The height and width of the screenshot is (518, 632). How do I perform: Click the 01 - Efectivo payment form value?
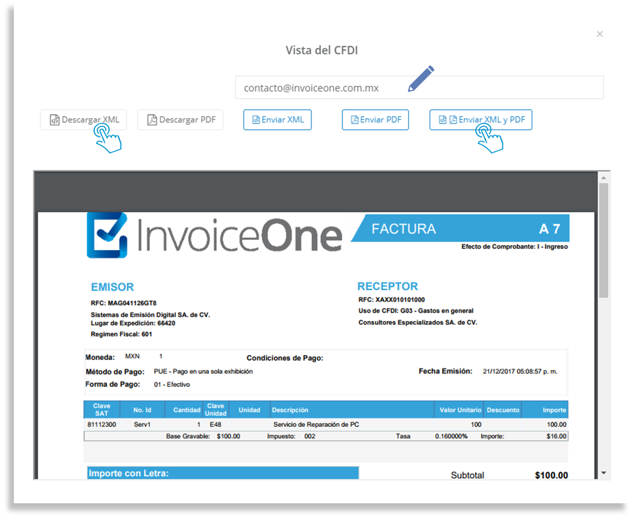[x=172, y=384]
